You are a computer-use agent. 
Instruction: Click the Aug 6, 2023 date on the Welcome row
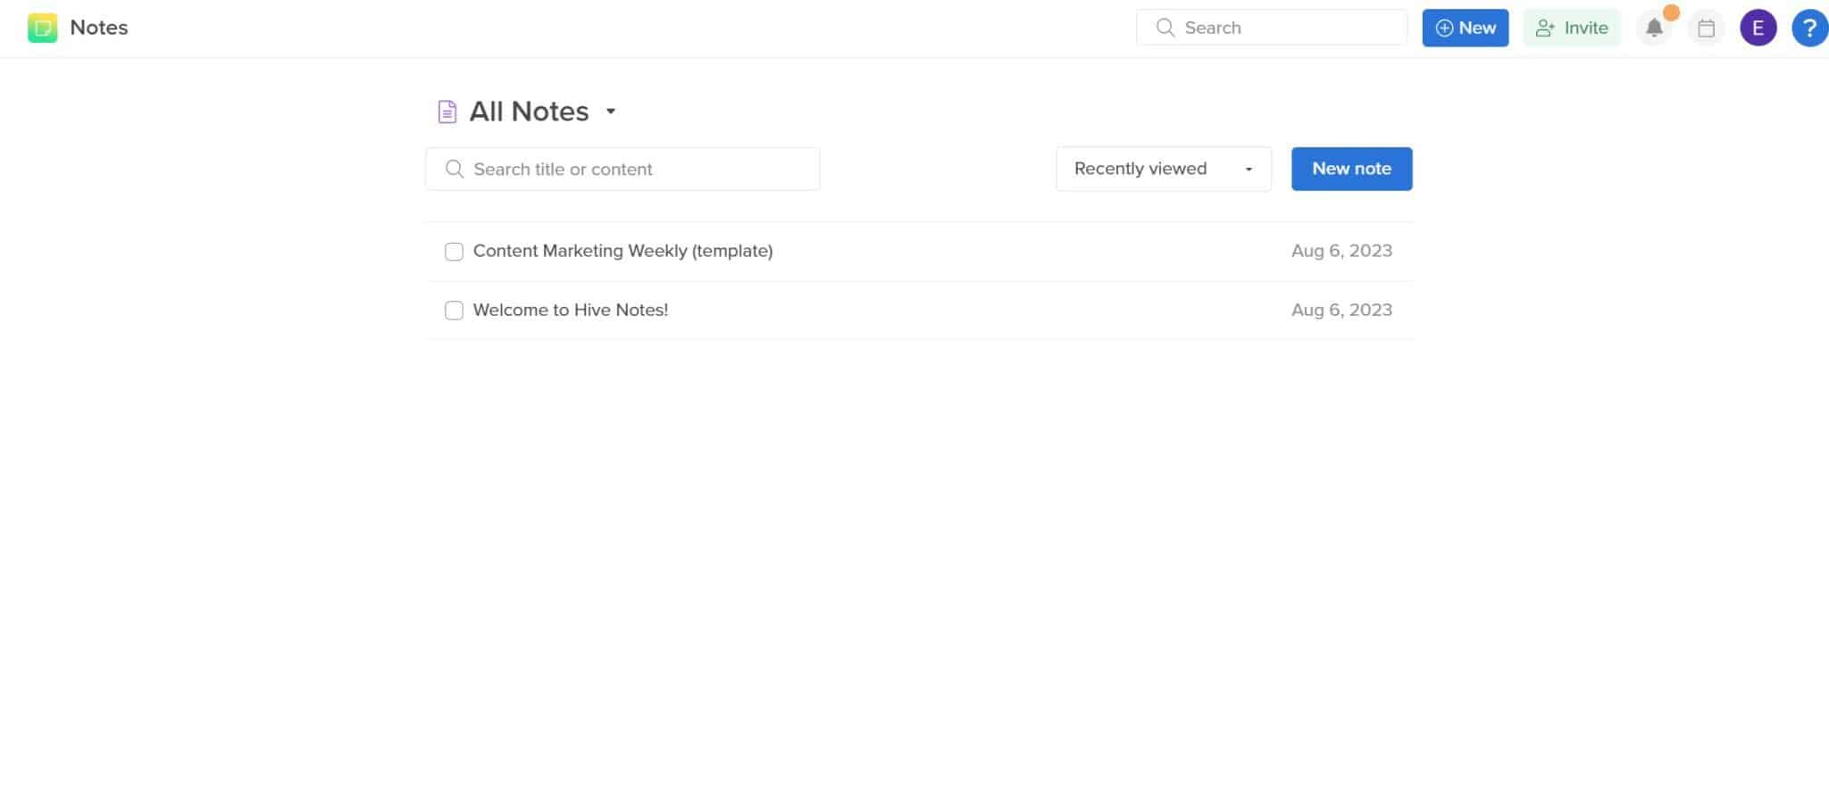pyautogui.click(x=1341, y=310)
